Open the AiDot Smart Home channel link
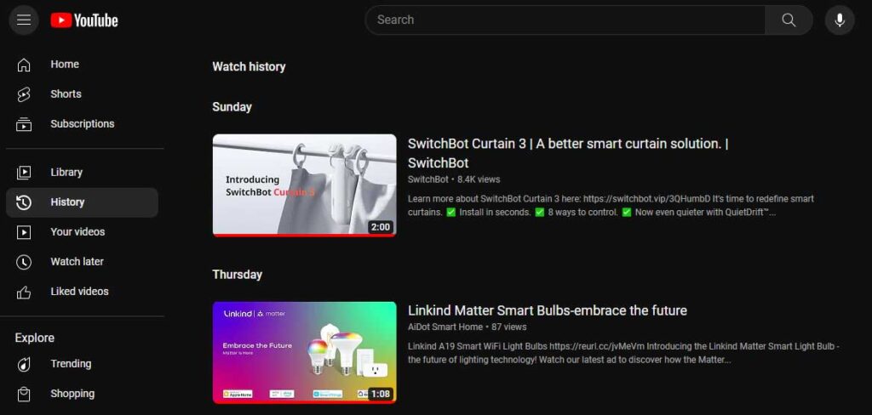Viewport: 872px width, 415px height. coord(445,327)
